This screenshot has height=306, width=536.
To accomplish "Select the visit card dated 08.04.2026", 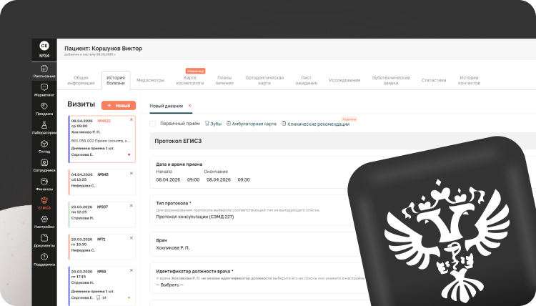I will tap(102, 139).
